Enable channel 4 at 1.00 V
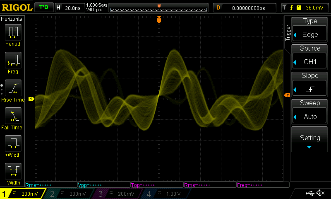This screenshot has height=199, width=331. tap(167, 194)
